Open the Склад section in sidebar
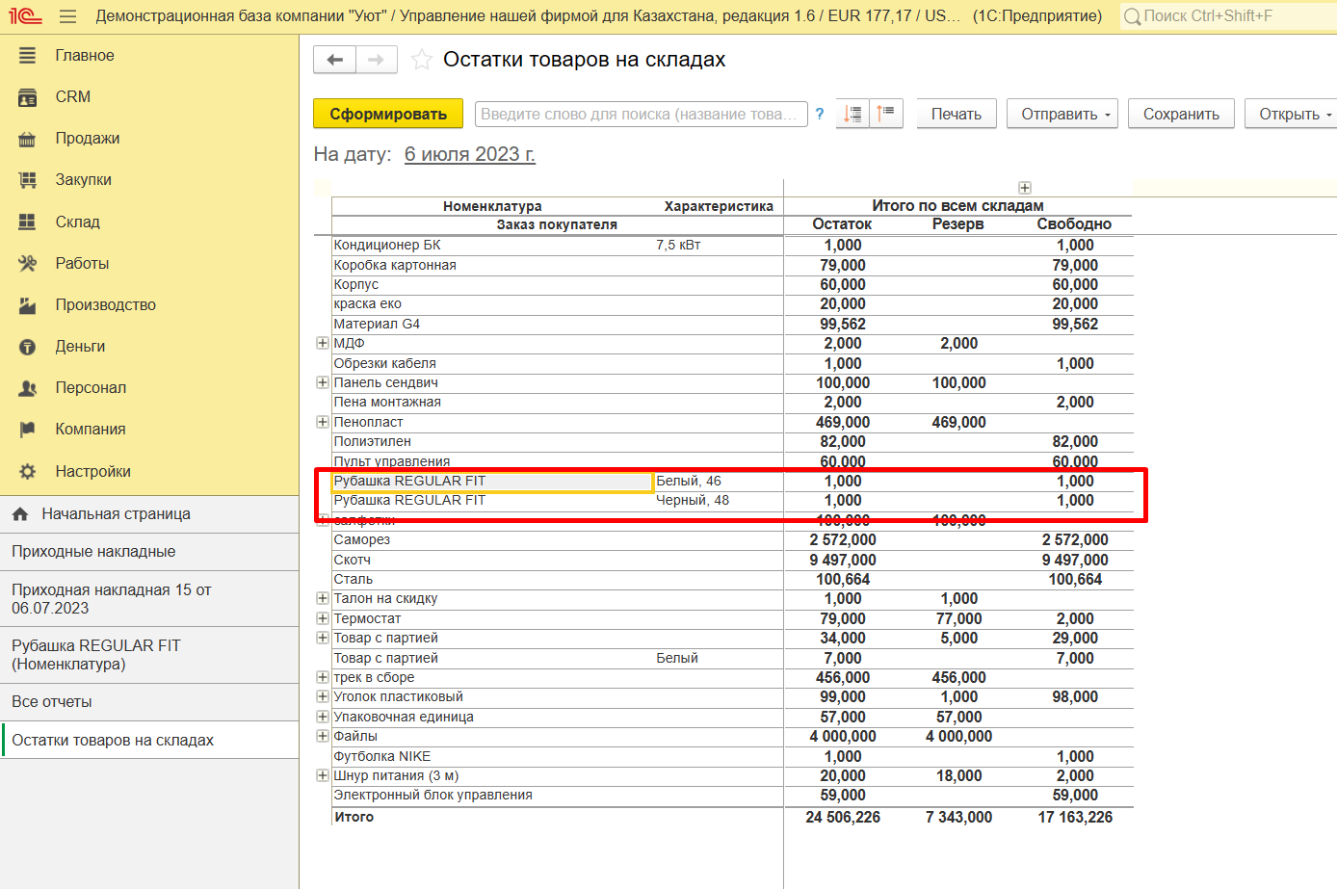The image size is (1337, 889). click(77, 222)
